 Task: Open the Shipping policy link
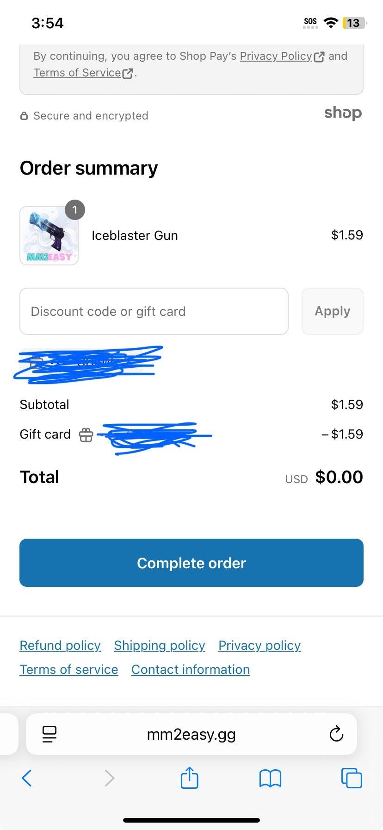click(160, 646)
